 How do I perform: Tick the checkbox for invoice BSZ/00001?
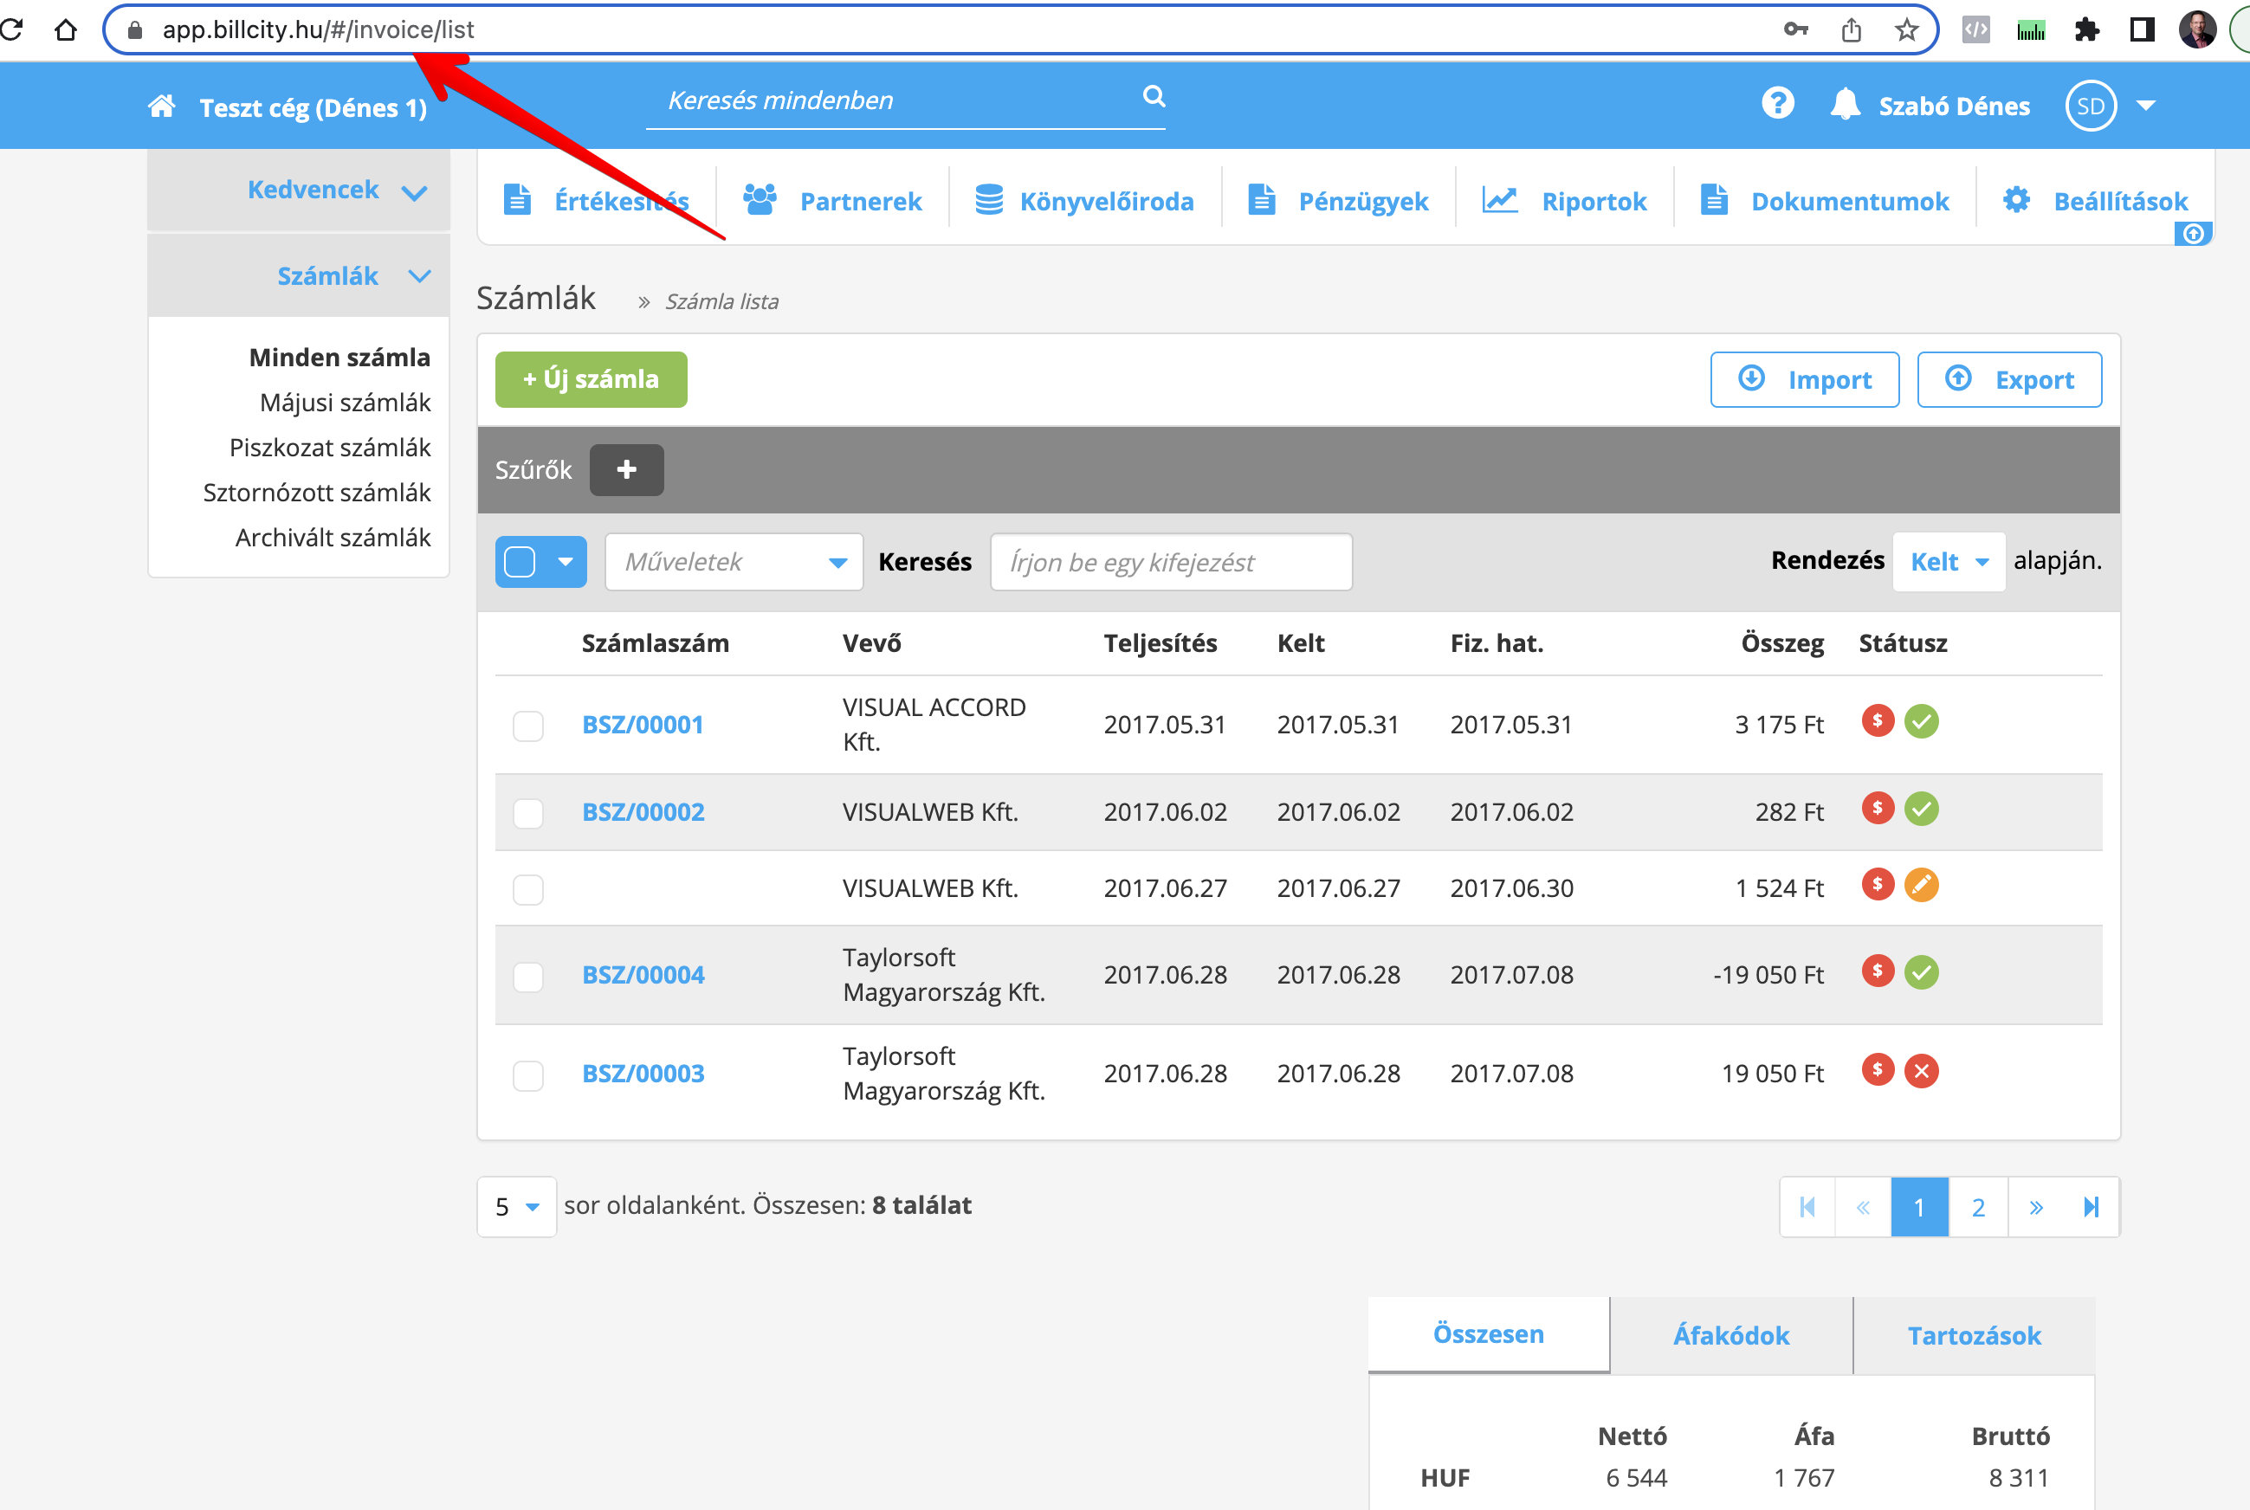[x=527, y=726]
